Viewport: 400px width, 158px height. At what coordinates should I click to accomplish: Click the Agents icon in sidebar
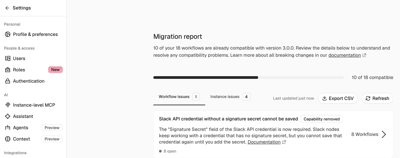pos(8,128)
